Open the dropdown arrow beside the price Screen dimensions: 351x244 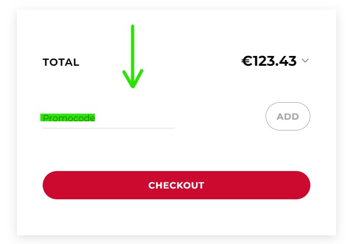(x=305, y=61)
